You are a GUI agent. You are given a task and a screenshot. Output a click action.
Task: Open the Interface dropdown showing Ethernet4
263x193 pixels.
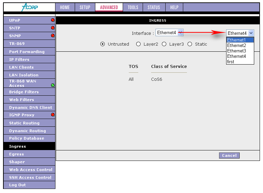(169, 32)
